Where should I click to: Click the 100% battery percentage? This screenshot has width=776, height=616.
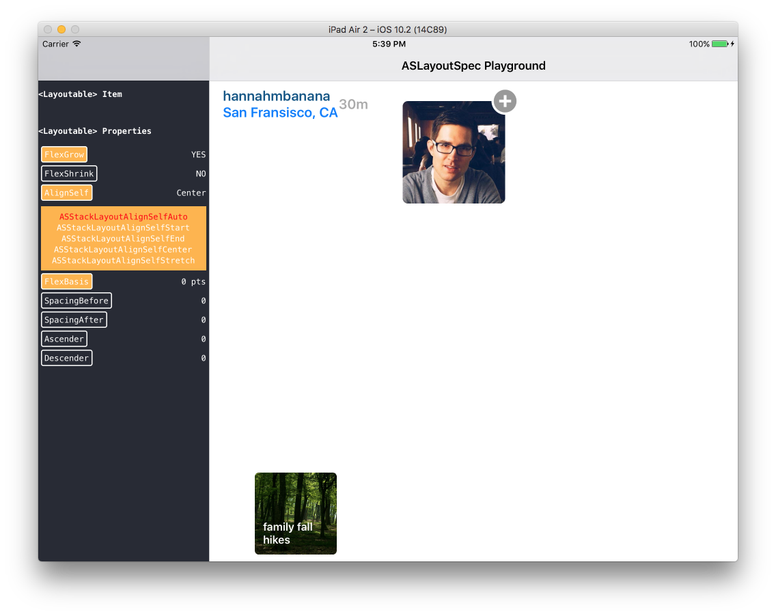[699, 44]
